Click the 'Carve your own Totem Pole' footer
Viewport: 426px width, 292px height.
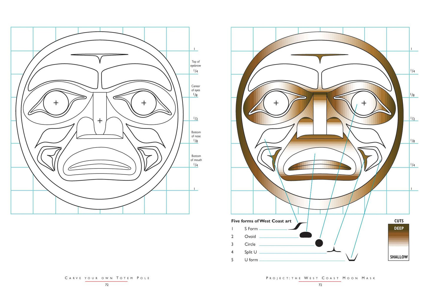pos(107,278)
